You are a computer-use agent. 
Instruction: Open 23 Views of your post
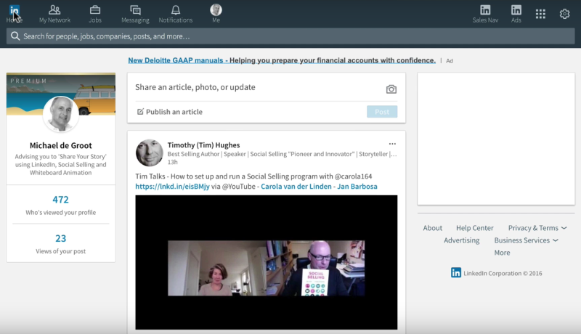(x=61, y=244)
